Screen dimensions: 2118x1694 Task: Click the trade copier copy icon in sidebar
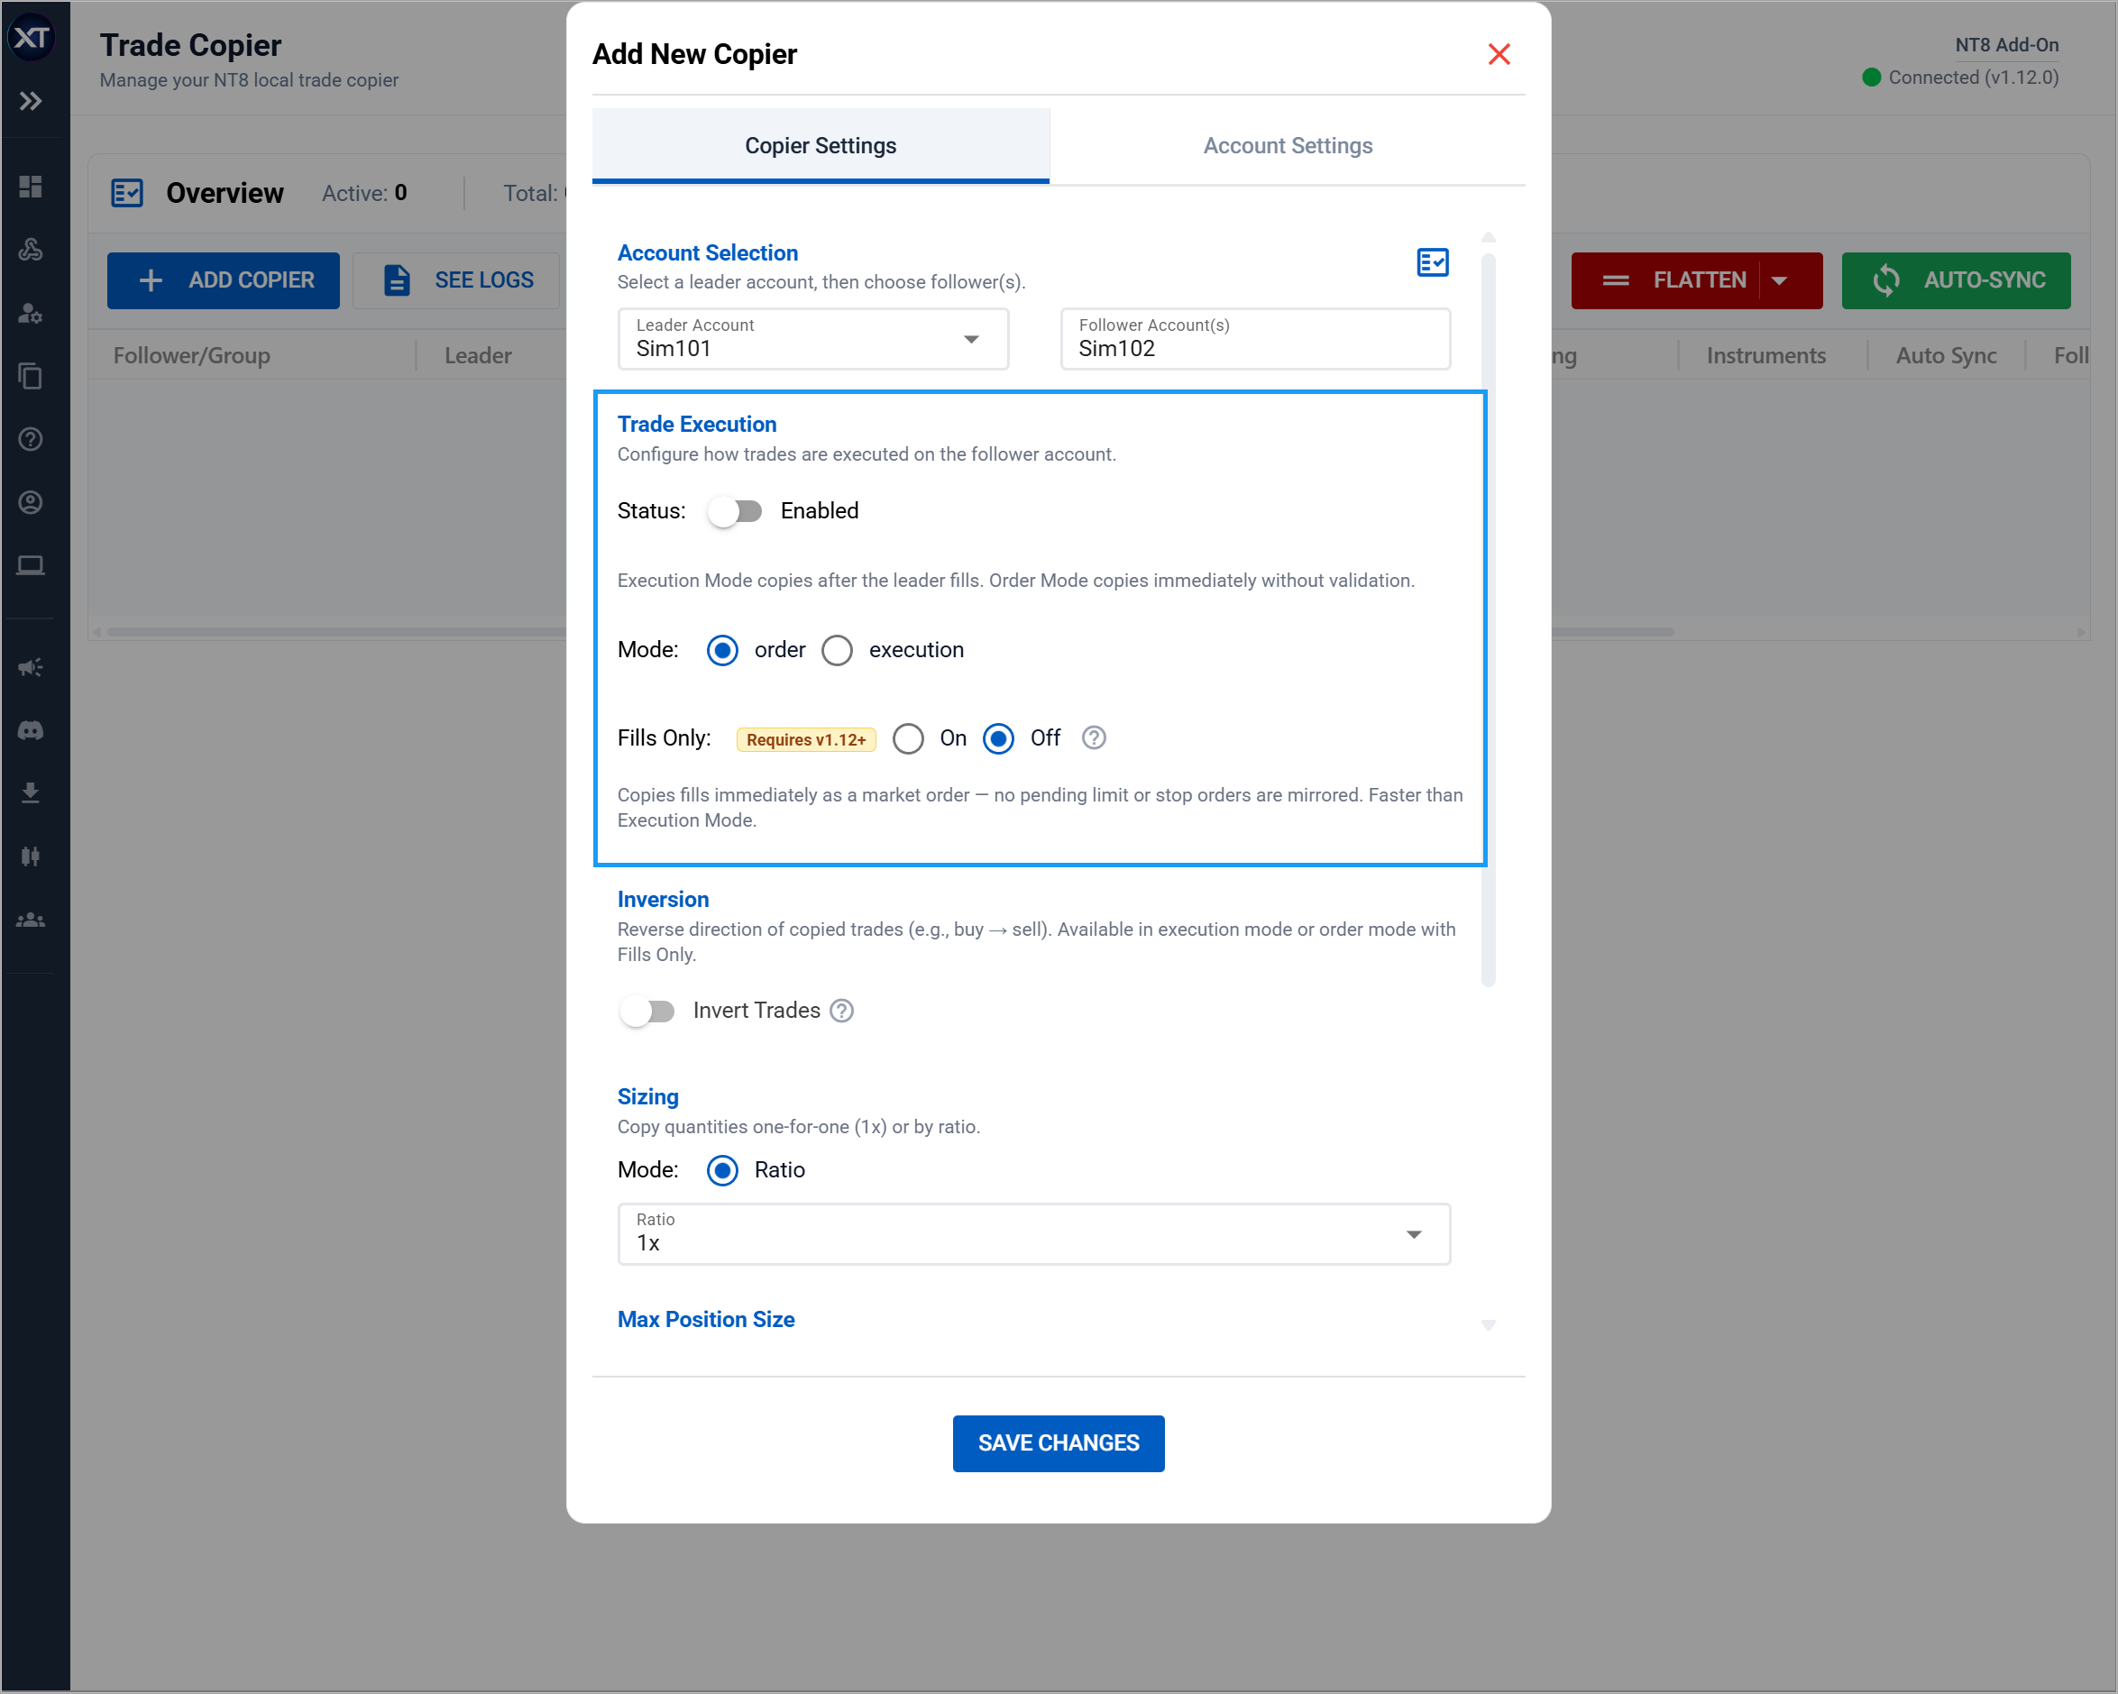[31, 376]
